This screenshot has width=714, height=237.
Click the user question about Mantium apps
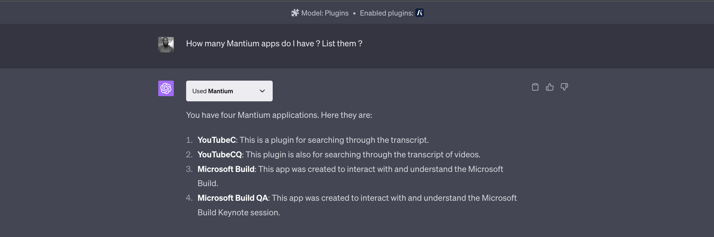pyautogui.click(x=274, y=43)
